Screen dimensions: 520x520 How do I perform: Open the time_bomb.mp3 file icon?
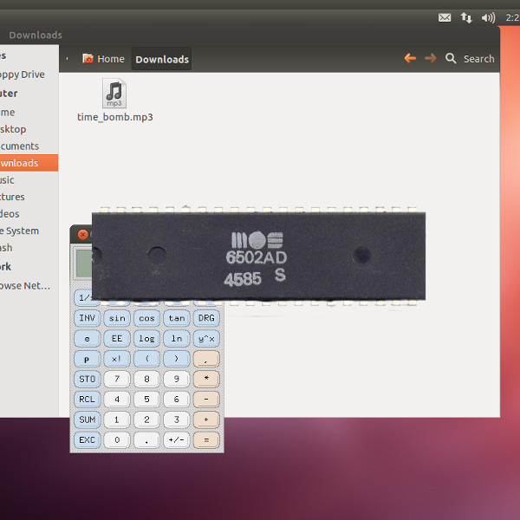tap(114, 94)
